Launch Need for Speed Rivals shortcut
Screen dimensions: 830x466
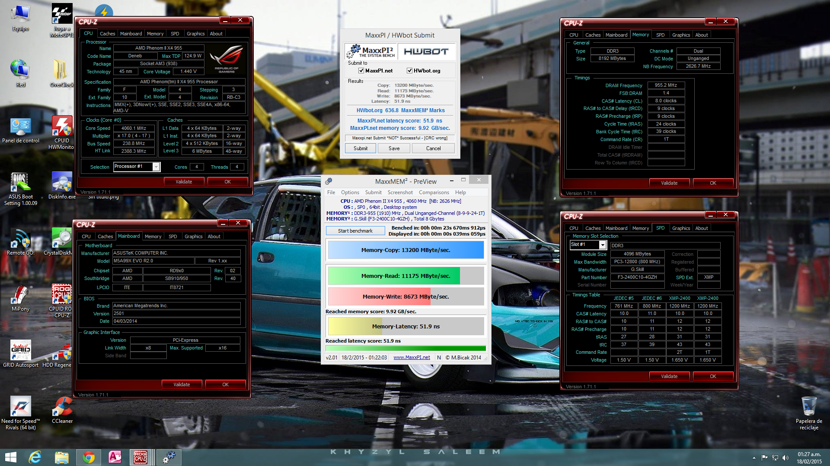(x=20, y=413)
